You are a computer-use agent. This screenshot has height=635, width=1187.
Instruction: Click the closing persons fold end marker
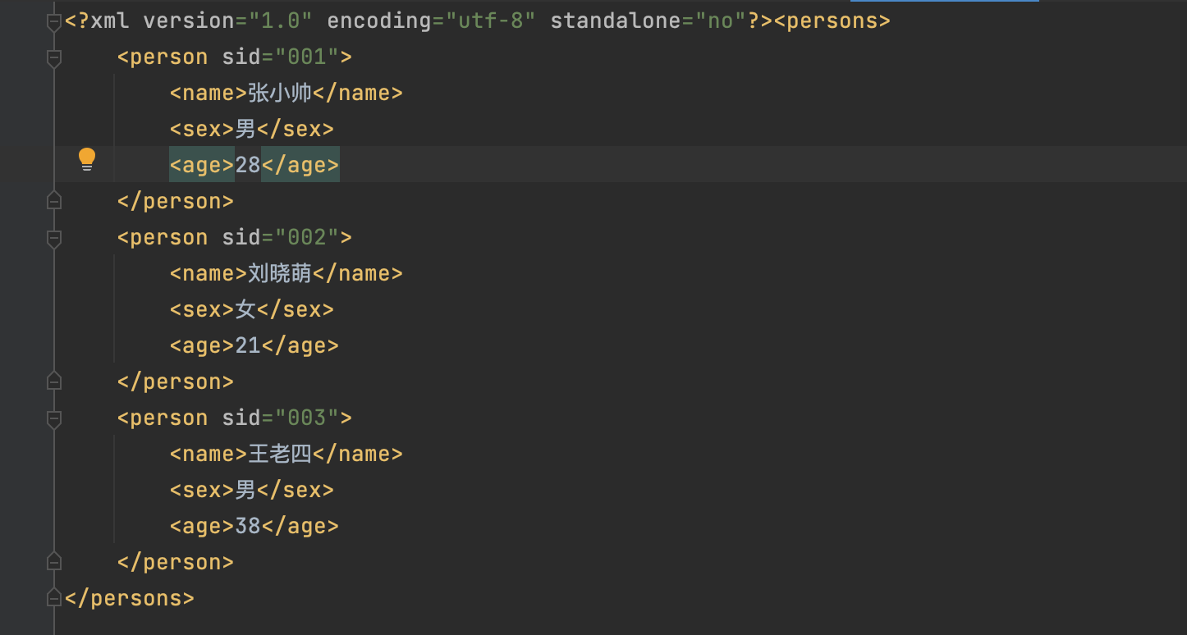click(x=54, y=597)
